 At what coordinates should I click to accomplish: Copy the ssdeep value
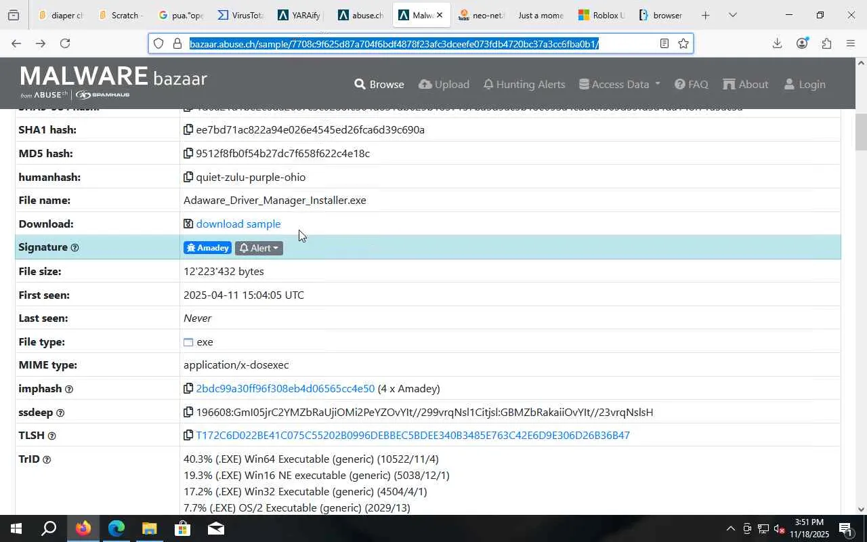point(188,412)
